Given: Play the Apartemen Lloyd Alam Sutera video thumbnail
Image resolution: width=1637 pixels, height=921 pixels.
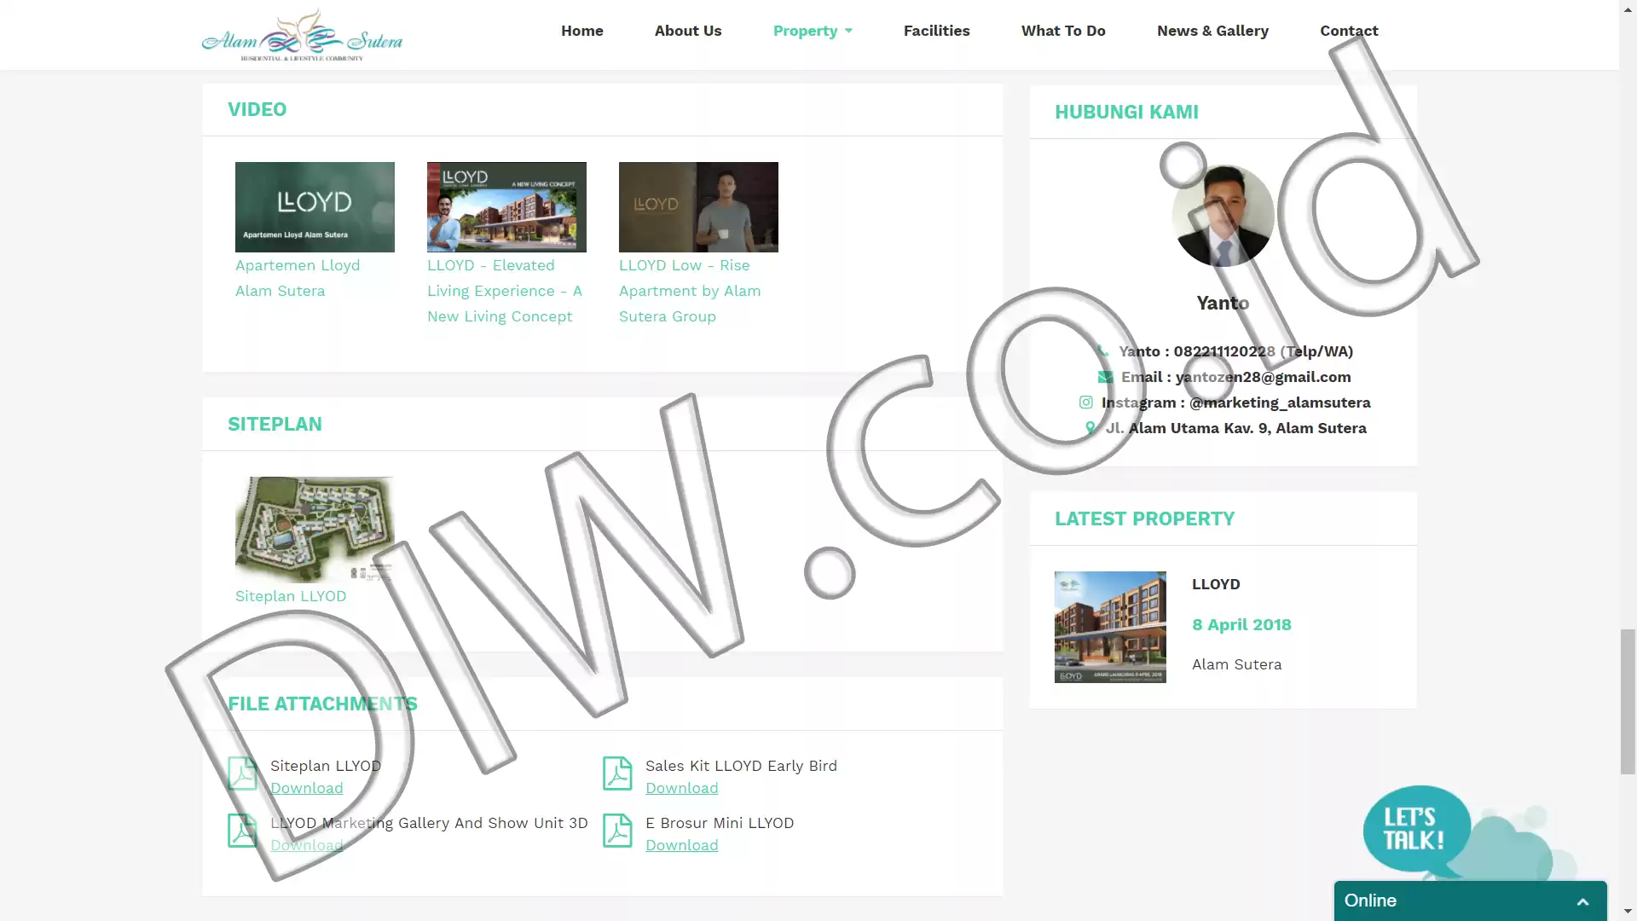Looking at the screenshot, I should pyautogui.click(x=315, y=207).
